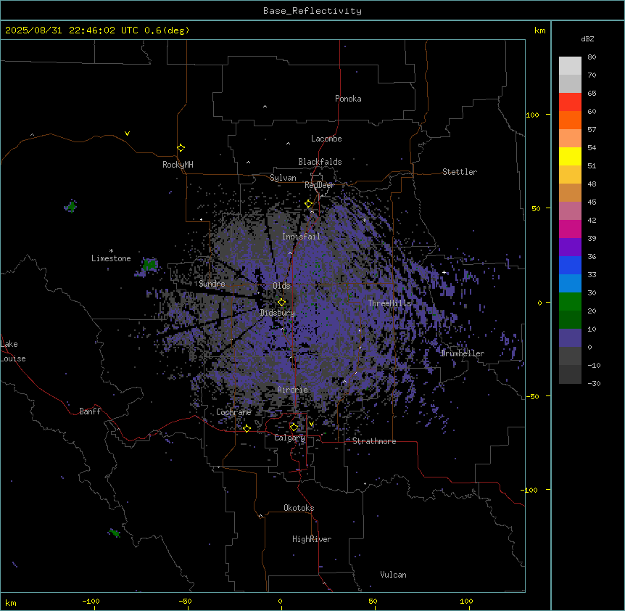Click the RedDeer label
The width and height of the screenshot is (625, 611).
tap(319, 185)
